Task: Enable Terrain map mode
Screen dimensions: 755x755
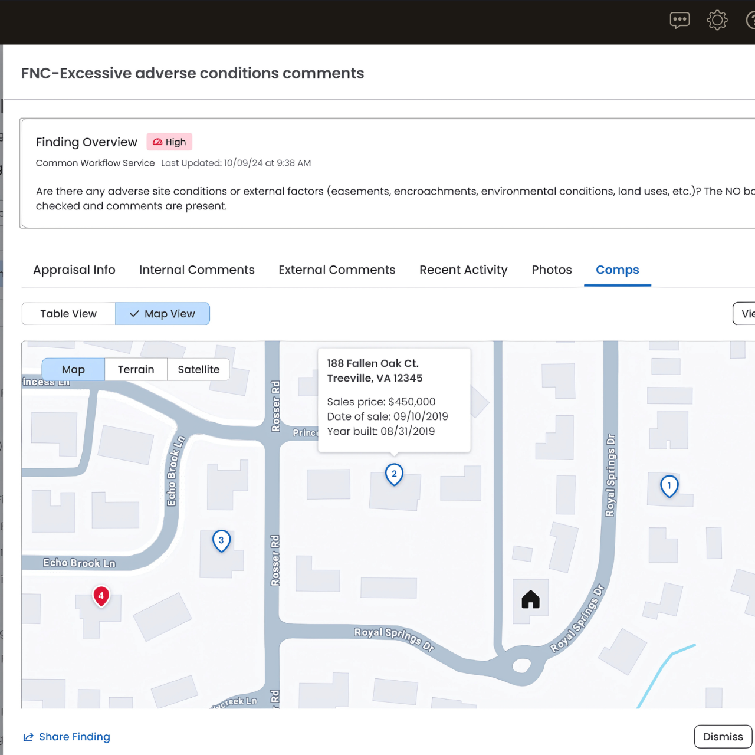Action: (x=136, y=369)
